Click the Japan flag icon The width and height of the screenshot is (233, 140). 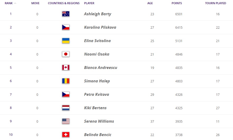66,54
